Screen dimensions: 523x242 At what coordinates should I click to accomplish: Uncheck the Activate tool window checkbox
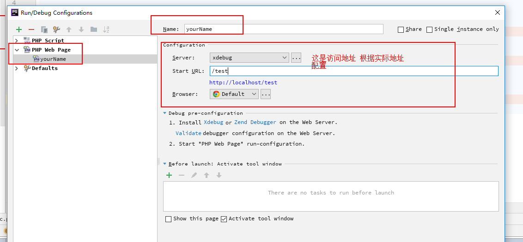point(224,219)
